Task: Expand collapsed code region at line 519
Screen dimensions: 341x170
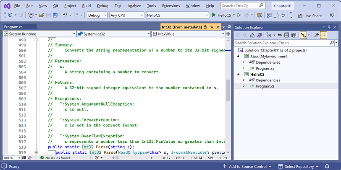Action: point(36,152)
